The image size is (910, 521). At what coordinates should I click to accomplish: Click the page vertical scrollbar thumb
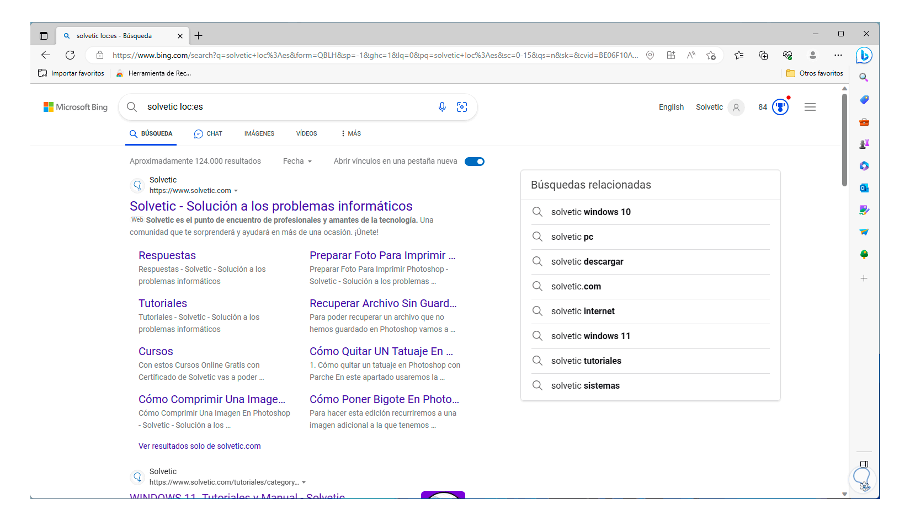(844, 140)
